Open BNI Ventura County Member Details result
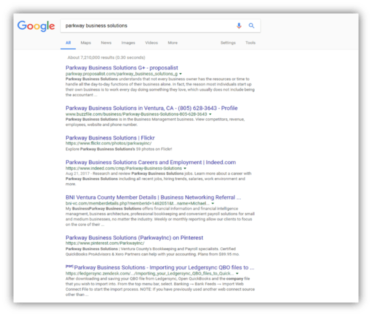 pyautogui.click(x=153, y=198)
